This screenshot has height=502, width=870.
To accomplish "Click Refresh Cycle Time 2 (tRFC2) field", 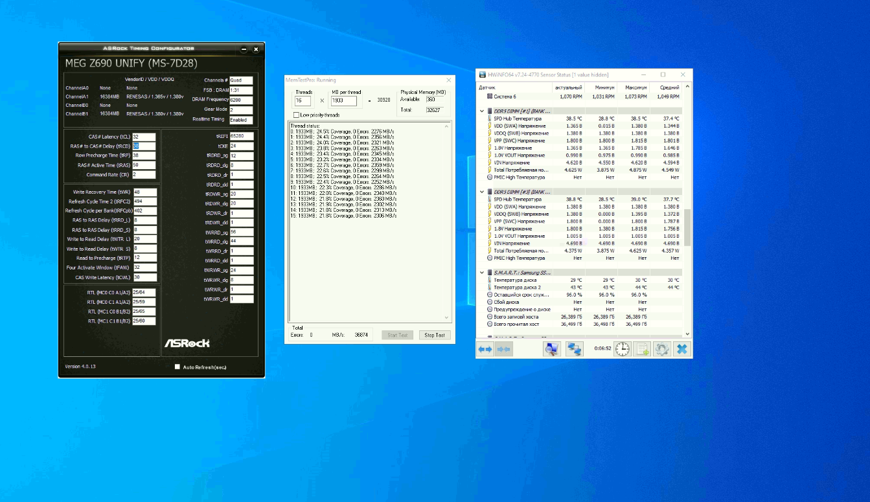I will point(145,201).
